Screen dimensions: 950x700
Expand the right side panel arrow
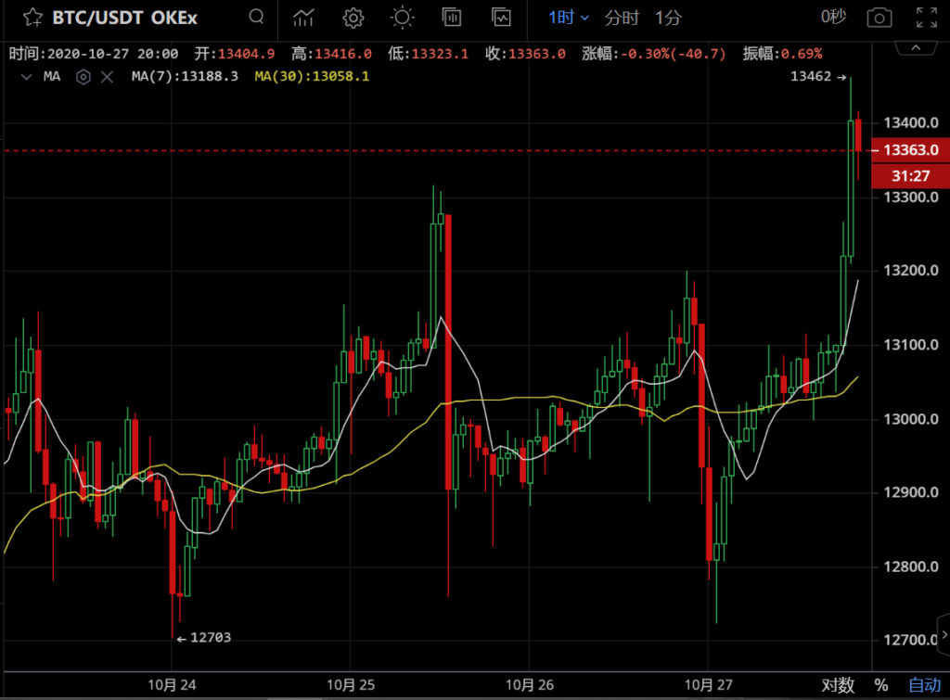(944, 634)
